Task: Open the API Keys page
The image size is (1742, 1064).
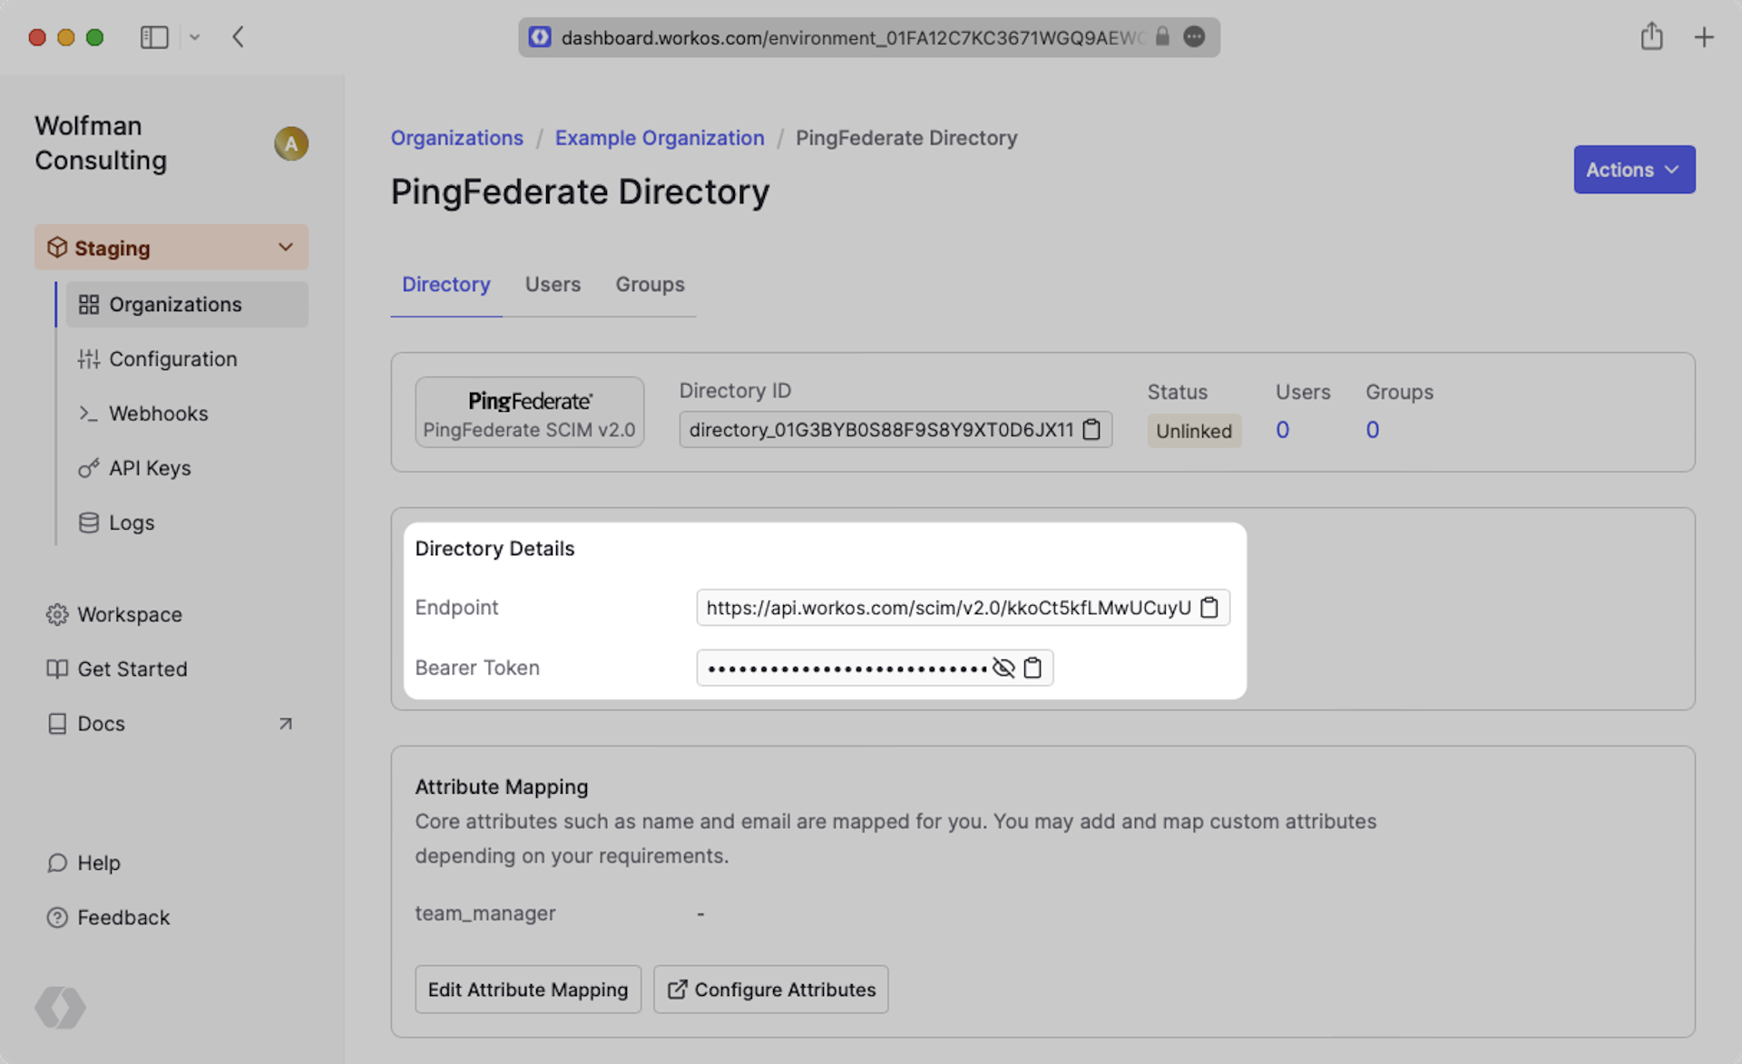Action: click(x=150, y=468)
